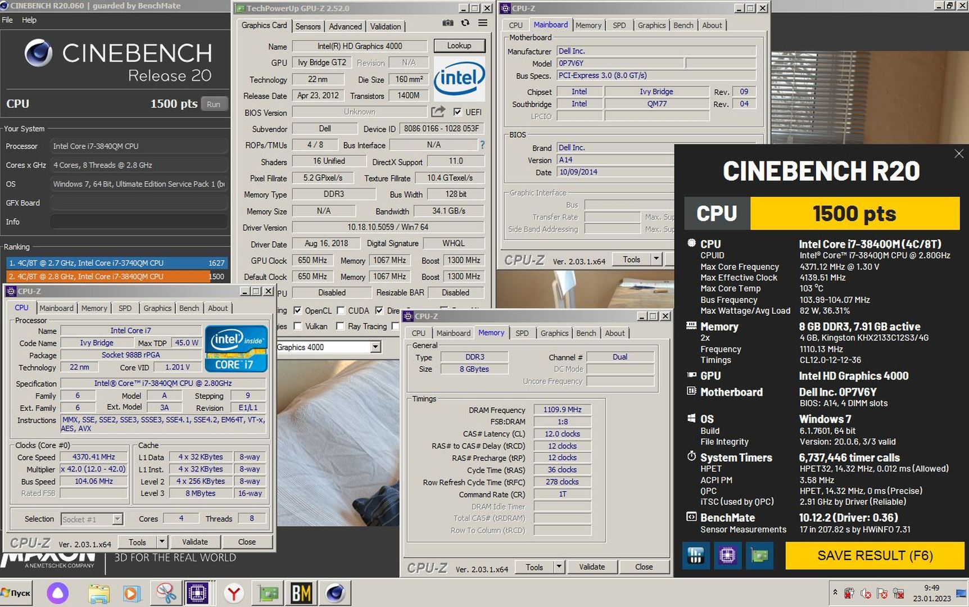969x607 pixels.
Task: Open SPD tab in CPU-Z Mainboard window
Action: pos(619,25)
